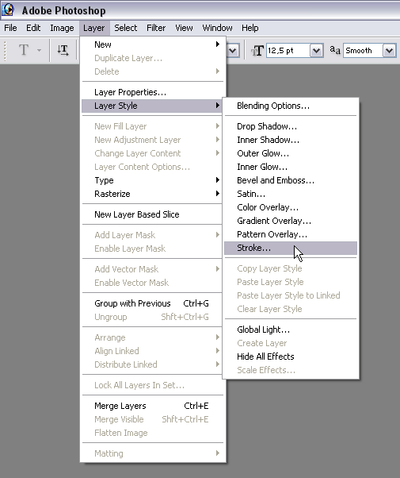The height and width of the screenshot is (478, 400).
Task: Open the Window menu
Action: (217, 28)
